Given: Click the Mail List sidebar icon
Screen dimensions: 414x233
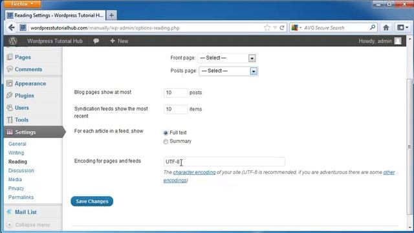Looking at the screenshot, I should (10, 212).
